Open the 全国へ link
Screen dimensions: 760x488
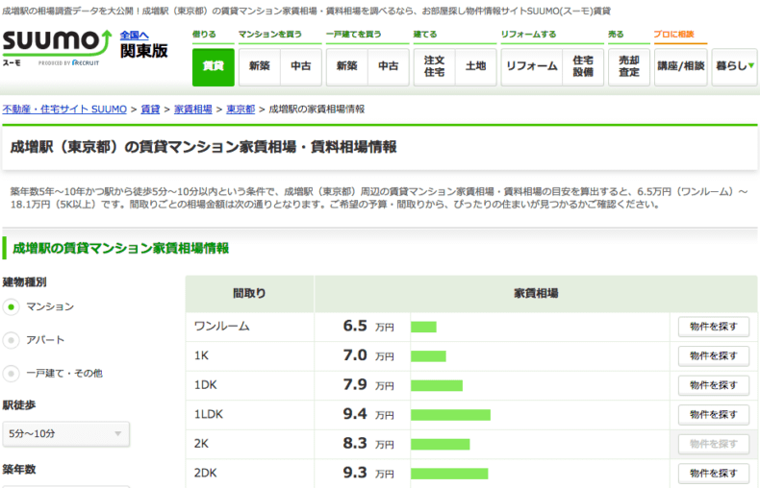(134, 36)
